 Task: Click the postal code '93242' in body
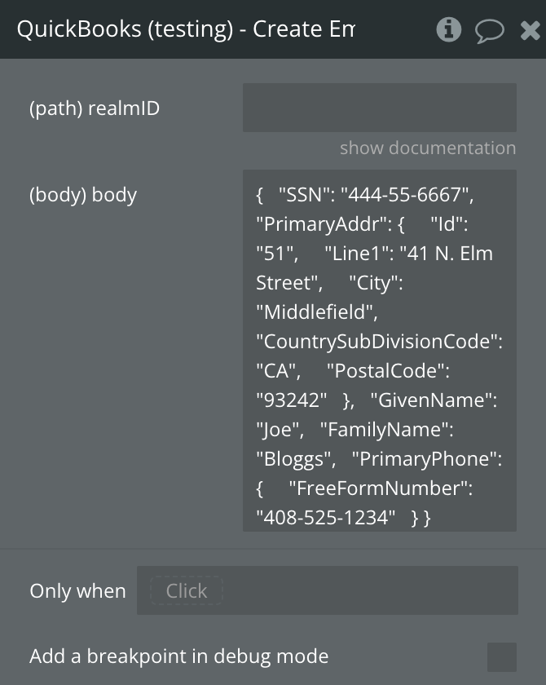(292, 400)
